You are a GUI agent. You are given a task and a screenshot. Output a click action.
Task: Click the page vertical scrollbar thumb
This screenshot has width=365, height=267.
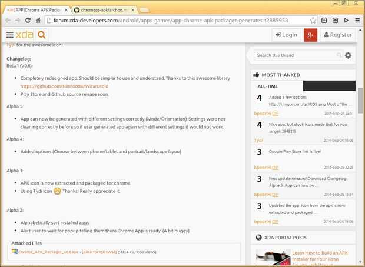pyautogui.click(x=360, y=101)
